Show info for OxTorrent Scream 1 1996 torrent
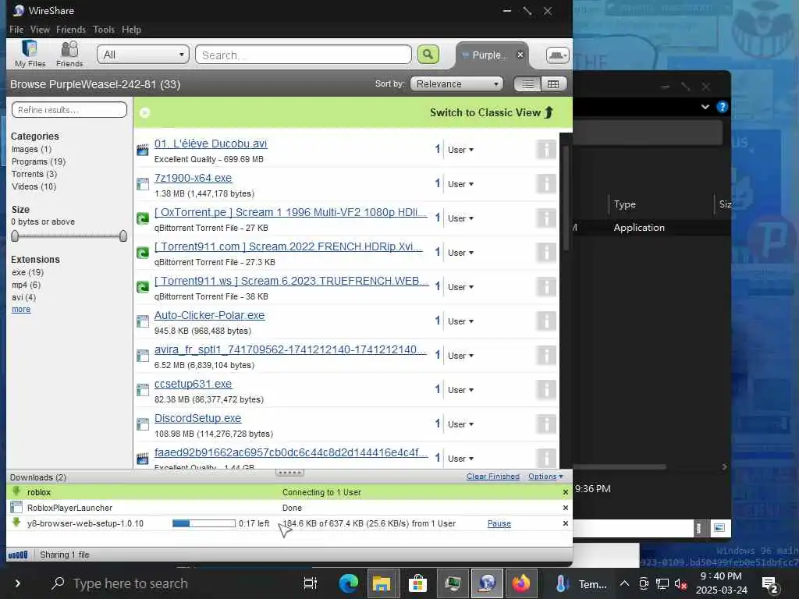The image size is (799, 599). coord(546,218)
